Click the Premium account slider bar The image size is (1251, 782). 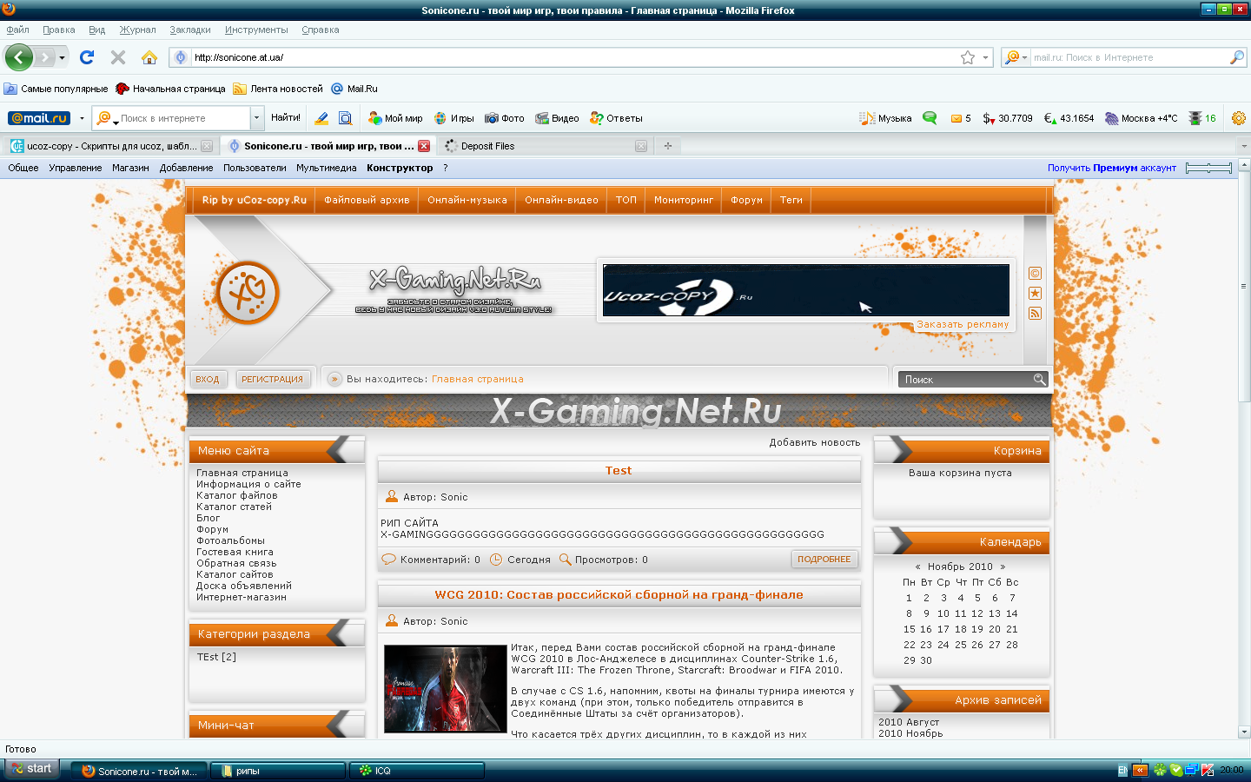[x=1208, y=168]
